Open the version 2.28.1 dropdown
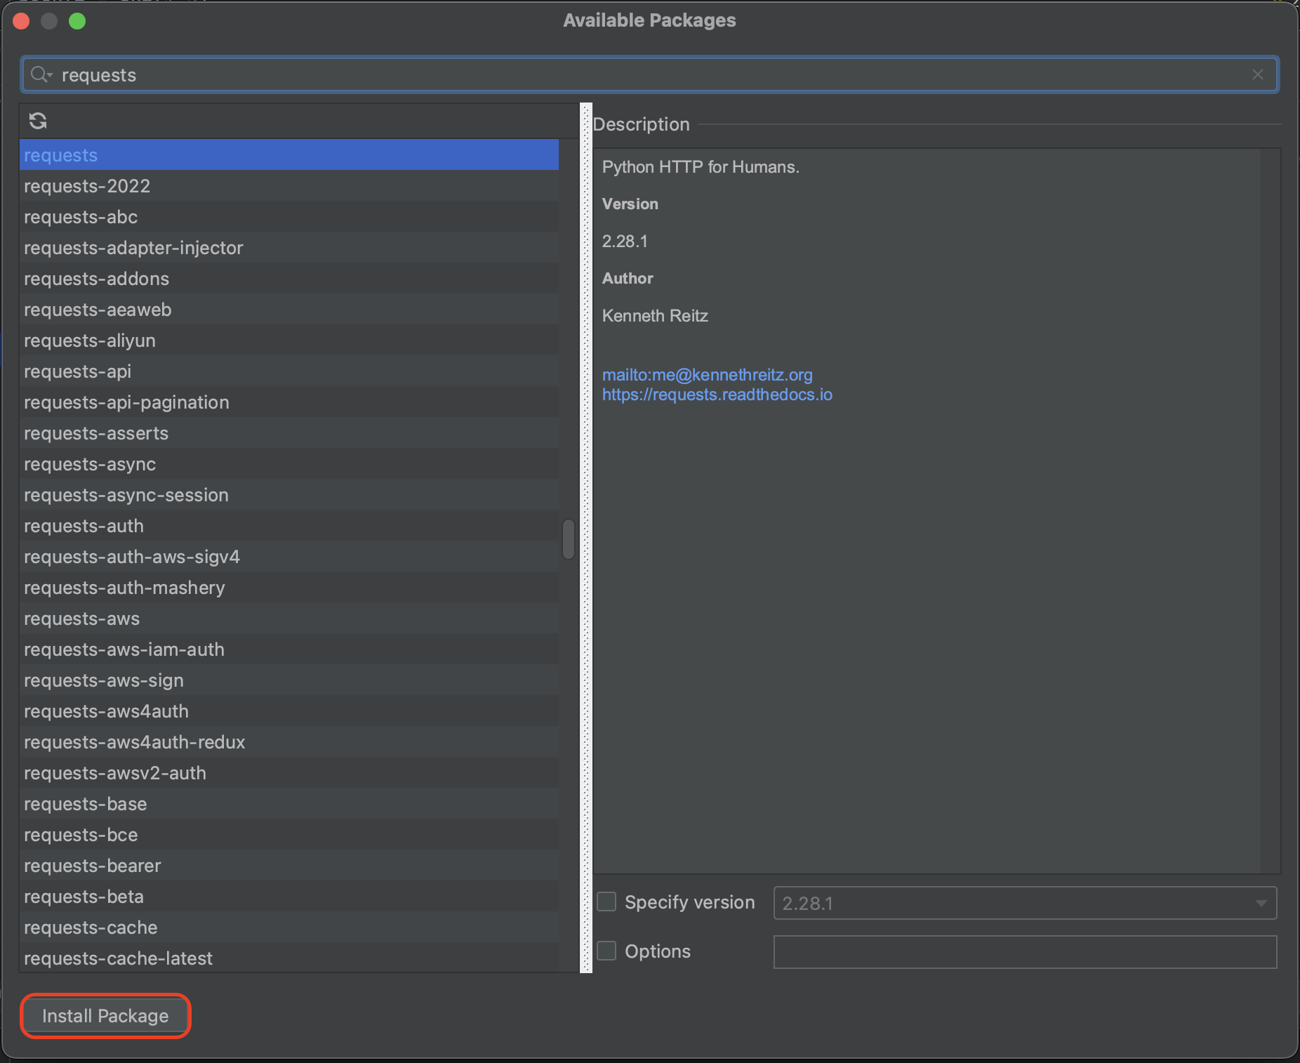The image size is (1300, 1063). [1025, 903]
